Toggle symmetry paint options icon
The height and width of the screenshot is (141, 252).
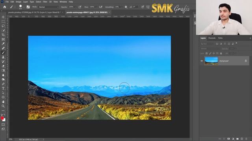(x=148, y=7)
